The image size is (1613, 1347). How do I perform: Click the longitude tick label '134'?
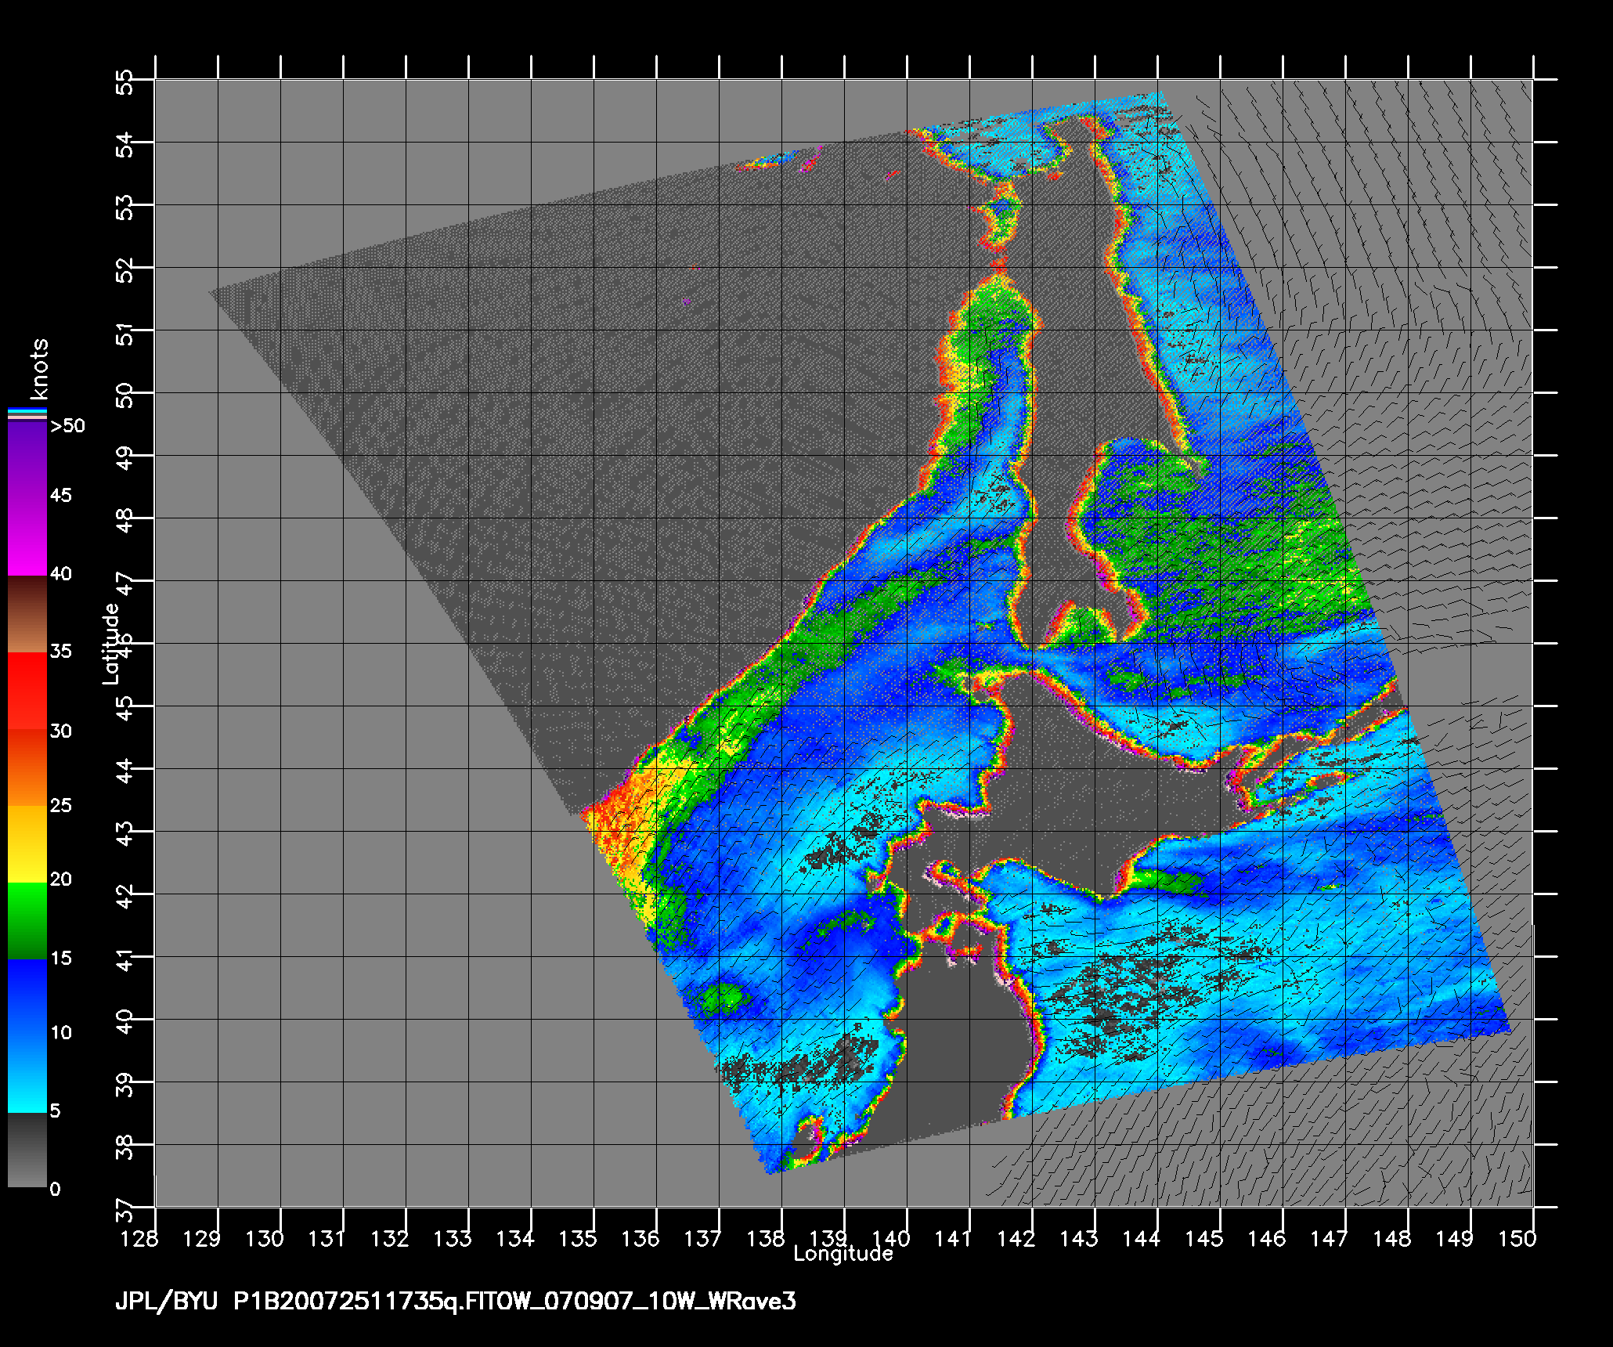point(514,1238)
